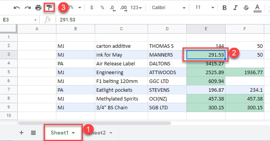Select column F header

pos(245,29)
